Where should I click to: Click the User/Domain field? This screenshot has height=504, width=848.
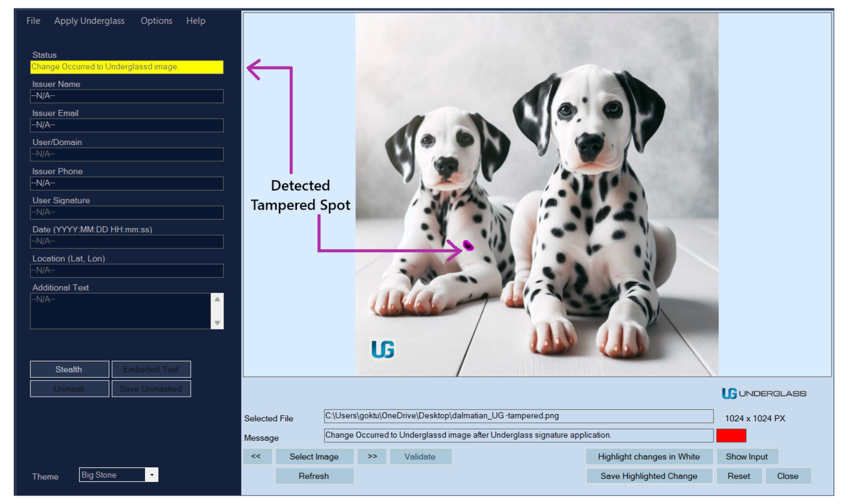tap(127, 154)
